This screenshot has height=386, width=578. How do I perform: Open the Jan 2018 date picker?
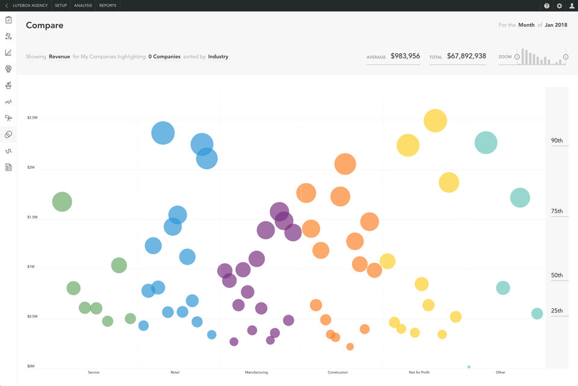tap(556, 25)
